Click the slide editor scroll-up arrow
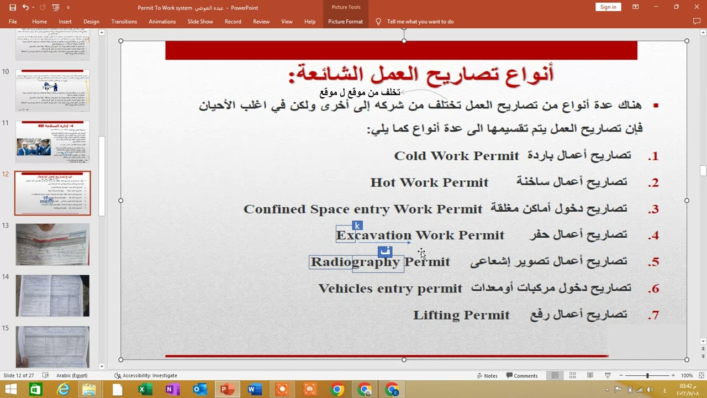Viewport: 707px width, 398px height. (703, 33)
